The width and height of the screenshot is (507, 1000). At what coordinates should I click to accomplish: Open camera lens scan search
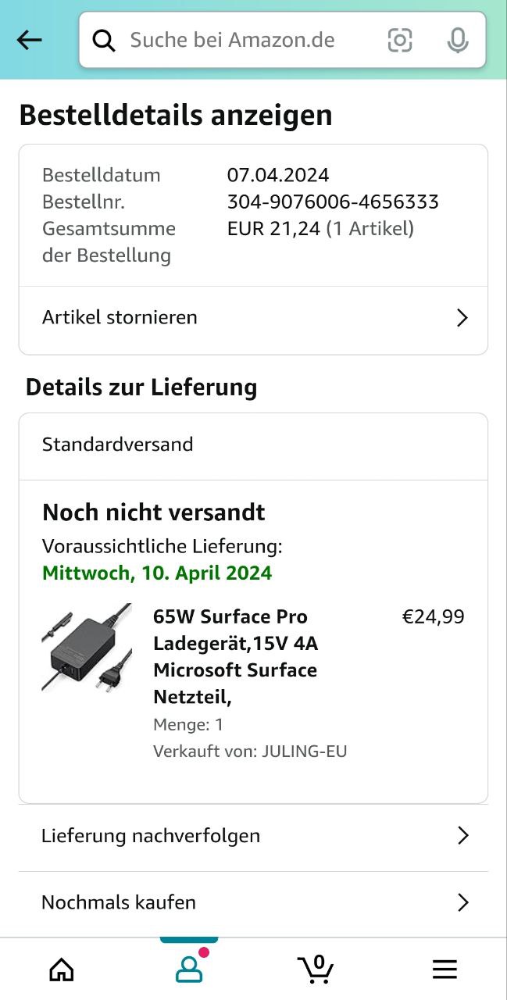(x=400, y=40)
